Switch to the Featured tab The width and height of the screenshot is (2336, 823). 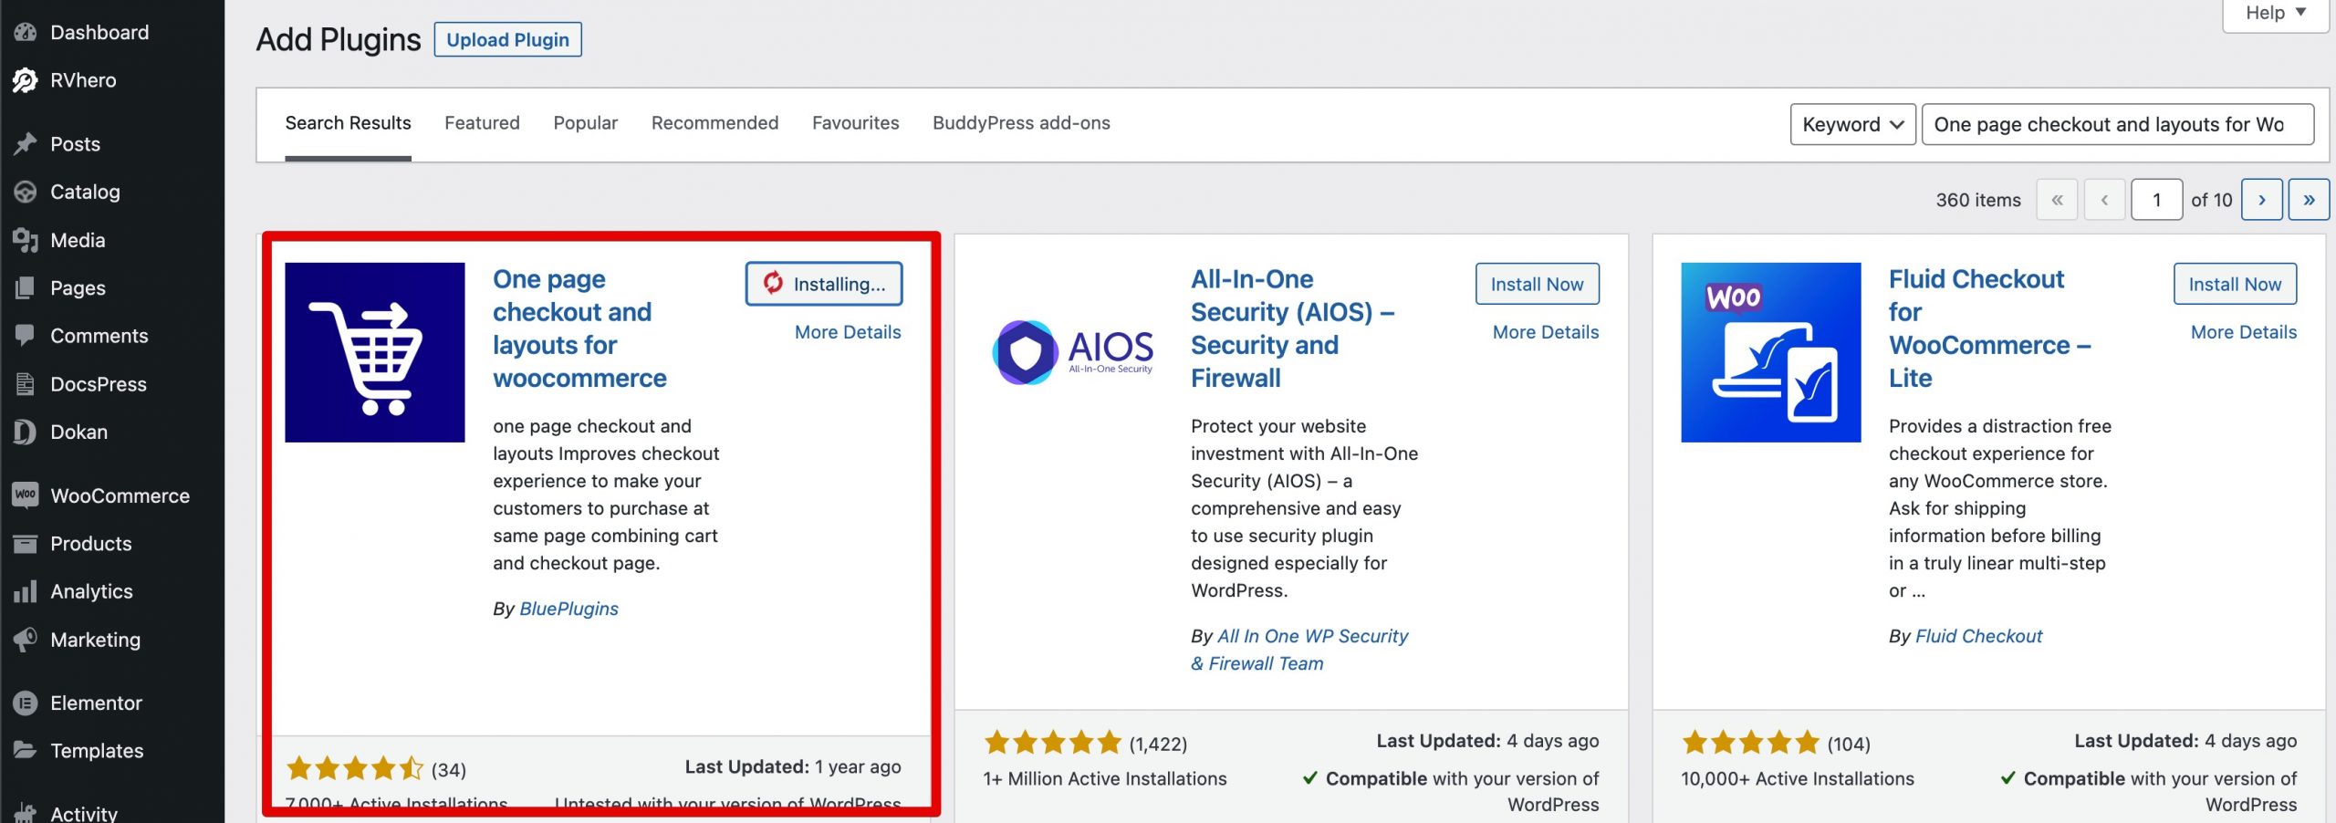482,123
